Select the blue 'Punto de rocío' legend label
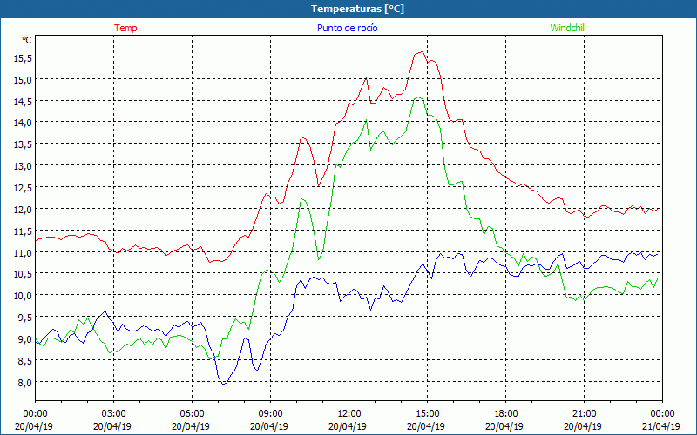 coord(347,28)
